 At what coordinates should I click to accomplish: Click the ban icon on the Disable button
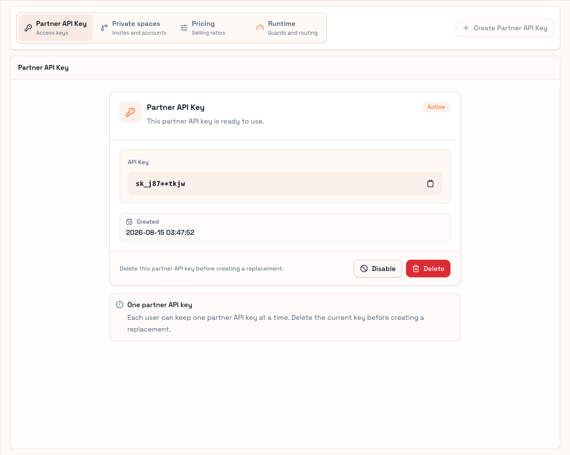(364, 269)
